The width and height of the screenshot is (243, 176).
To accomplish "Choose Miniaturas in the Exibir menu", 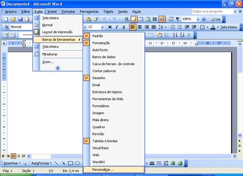I will (58, 54).
